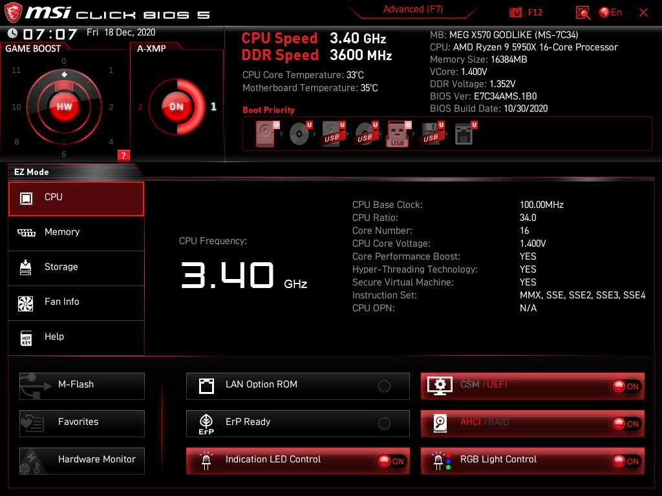
Task: Click the Help hot key icon
Action: [26, 338]
